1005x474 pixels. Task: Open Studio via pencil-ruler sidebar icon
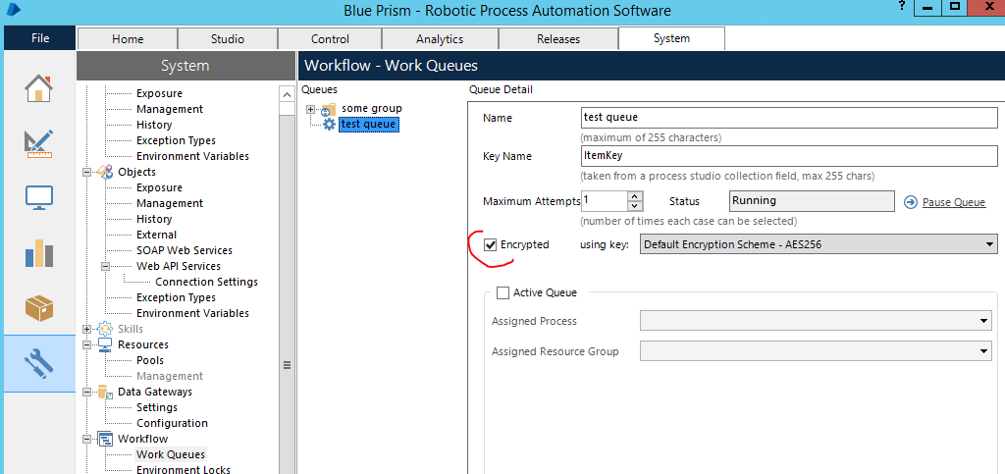coord(38,142)
